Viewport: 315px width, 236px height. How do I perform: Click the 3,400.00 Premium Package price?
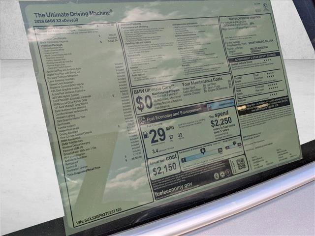coord(113,41)
